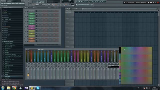The image size is (160, 90).
Task: Open the EDIT menu
Action: pos(5,3)
